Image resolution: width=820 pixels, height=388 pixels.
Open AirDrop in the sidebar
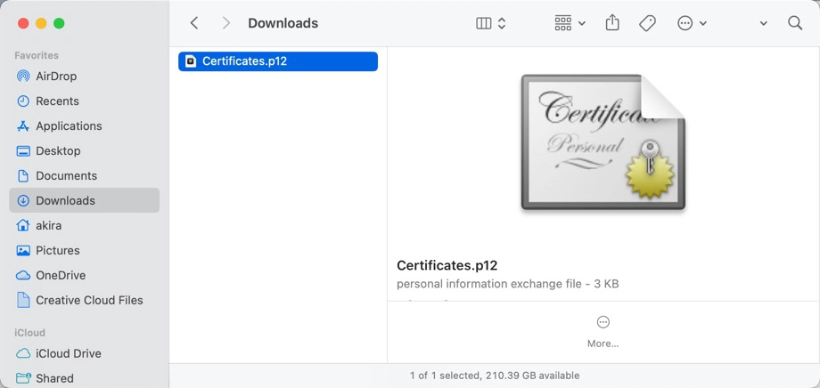(x=84, y=77)
